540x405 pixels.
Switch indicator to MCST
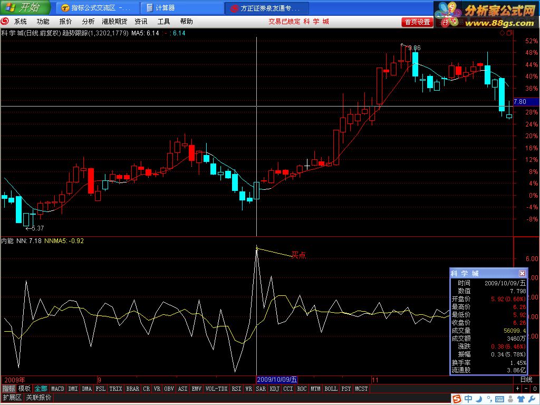tap(361, 389)
